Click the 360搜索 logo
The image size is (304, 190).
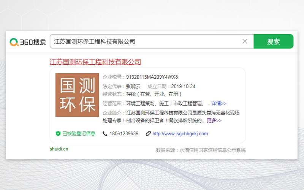pos(28,42)
